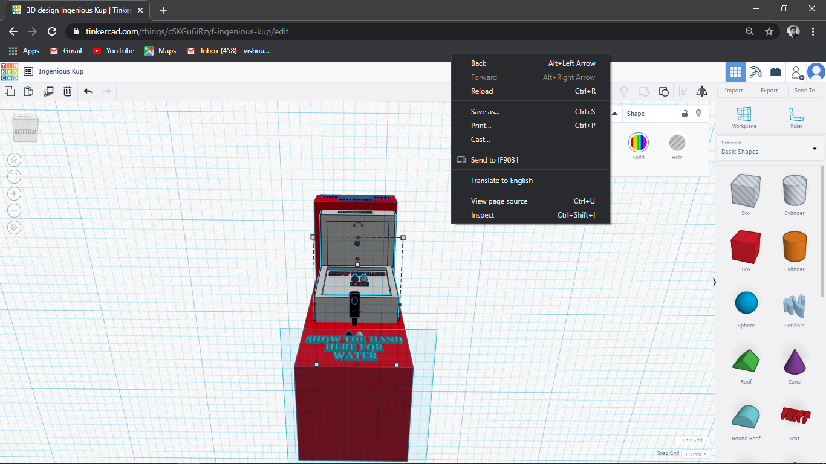Screen dimensions: 826x464
Task: Select the Ruler tool
Action: click(x=796, y=117)
